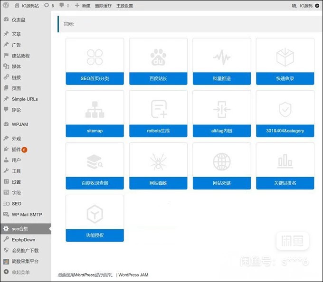This screenshot has height=282, width=323.
Task: Click the four-leaf icon above SEO首页/分类
Action: click(x=95, y=57)
